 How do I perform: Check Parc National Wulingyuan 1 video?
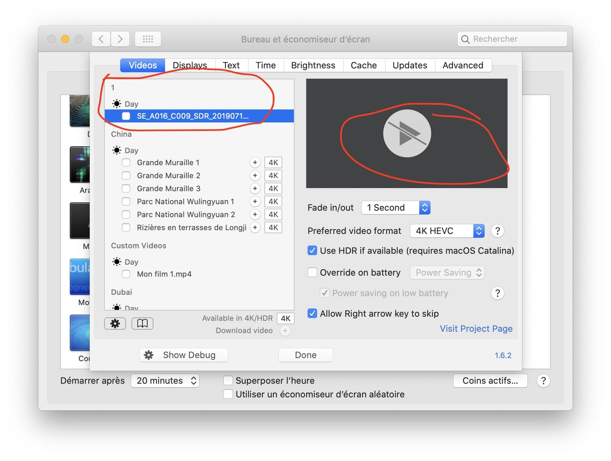pyautogui.click(x=126, y=201)
